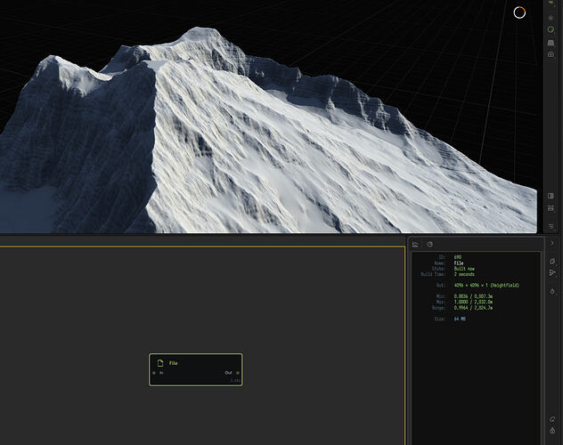Click the sun lighting icon in viewport sidebar
Screen dimensions: 563x445
551,18
